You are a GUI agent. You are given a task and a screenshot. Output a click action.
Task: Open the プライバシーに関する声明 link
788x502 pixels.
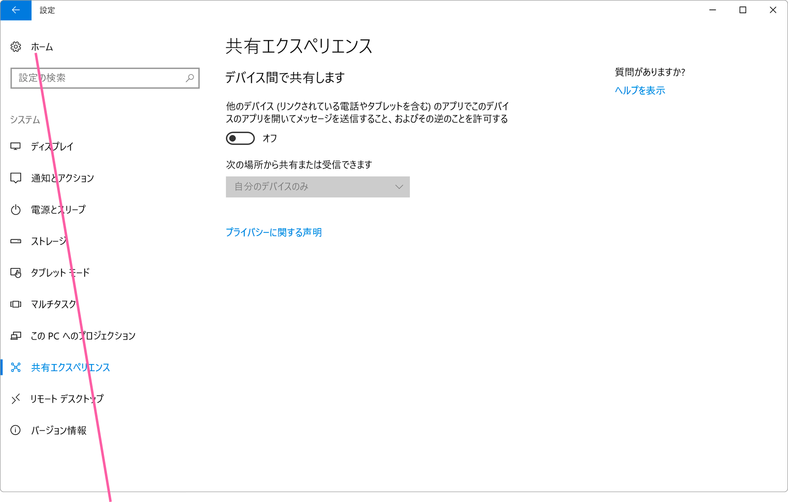click(x=274, y=233)
